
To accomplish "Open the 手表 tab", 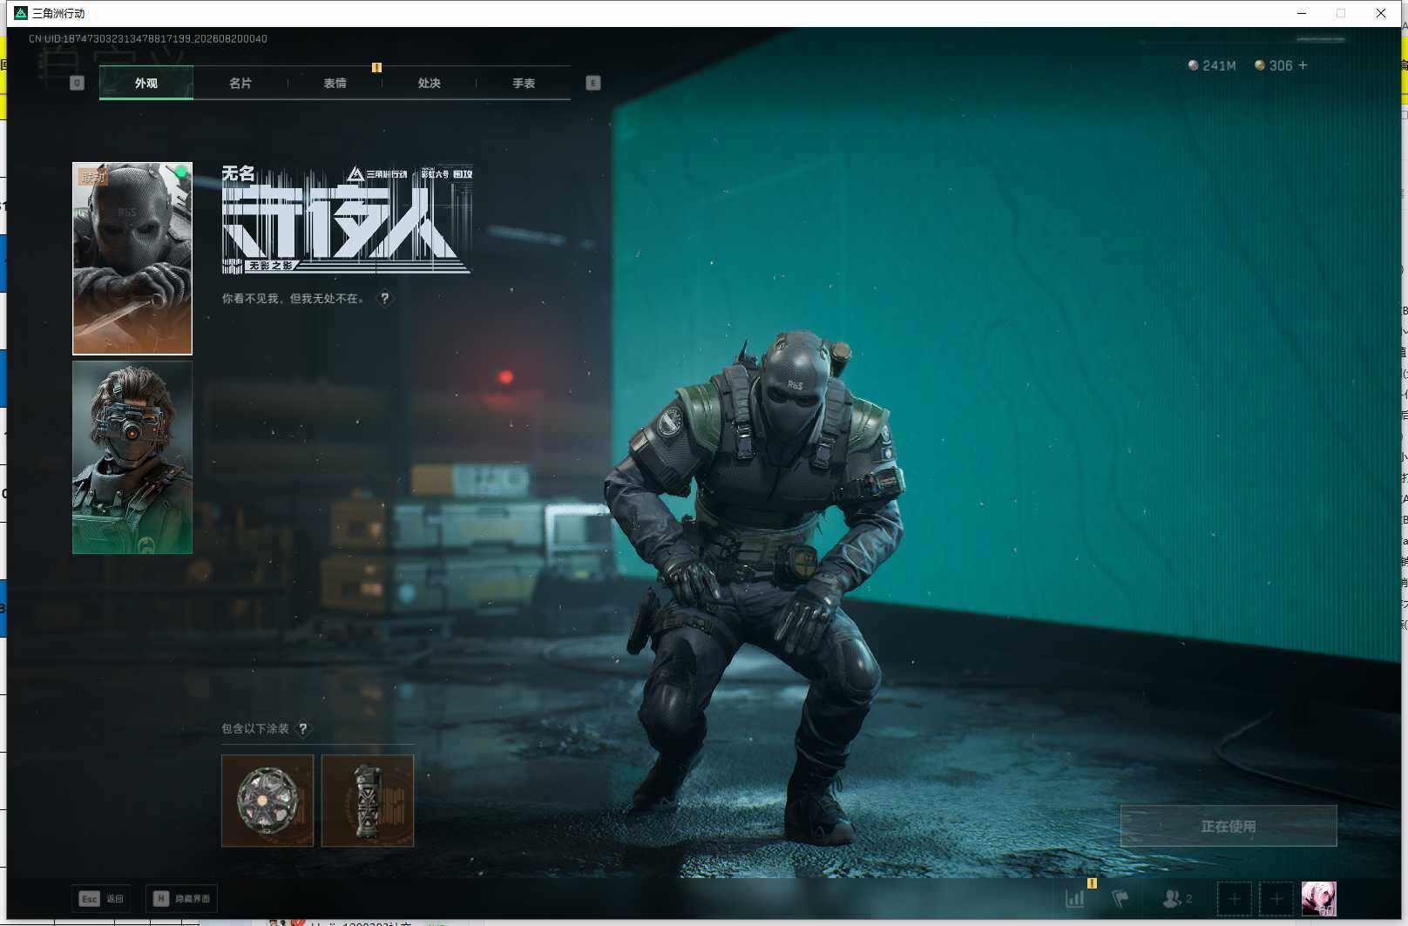I will point(523,83).
